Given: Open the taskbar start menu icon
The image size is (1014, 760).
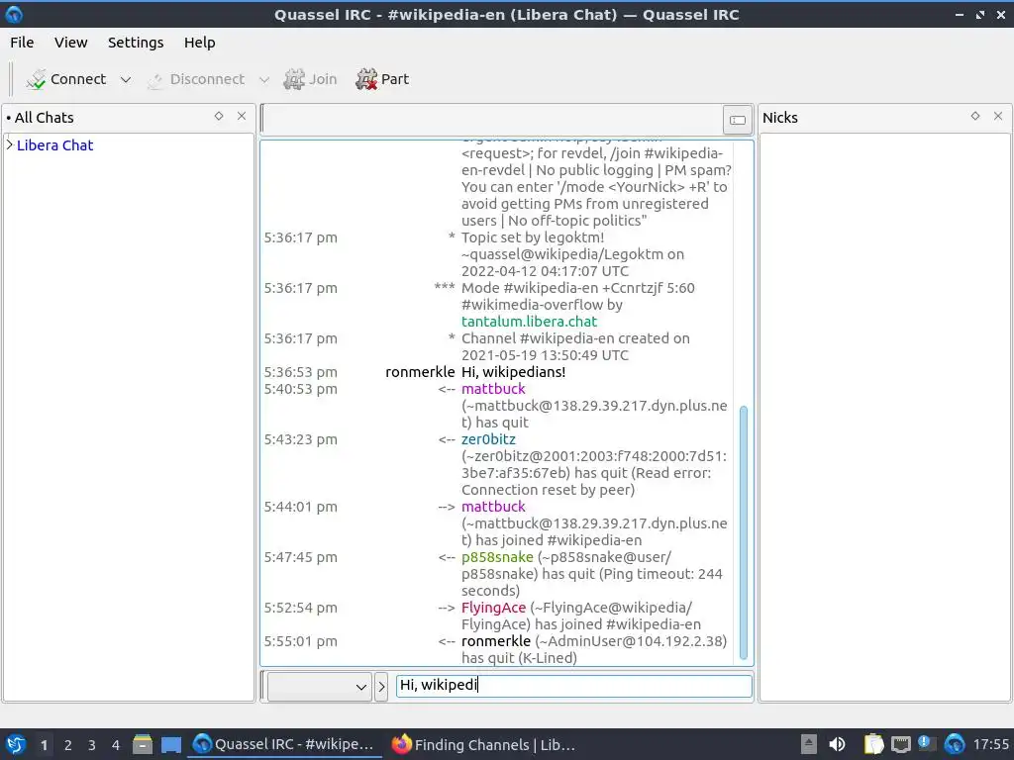Looking at the screenshot, I should [x=16, y=744].
